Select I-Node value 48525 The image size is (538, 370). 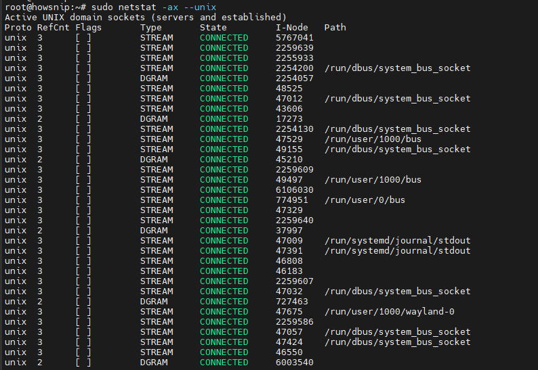tap(289, 89)
